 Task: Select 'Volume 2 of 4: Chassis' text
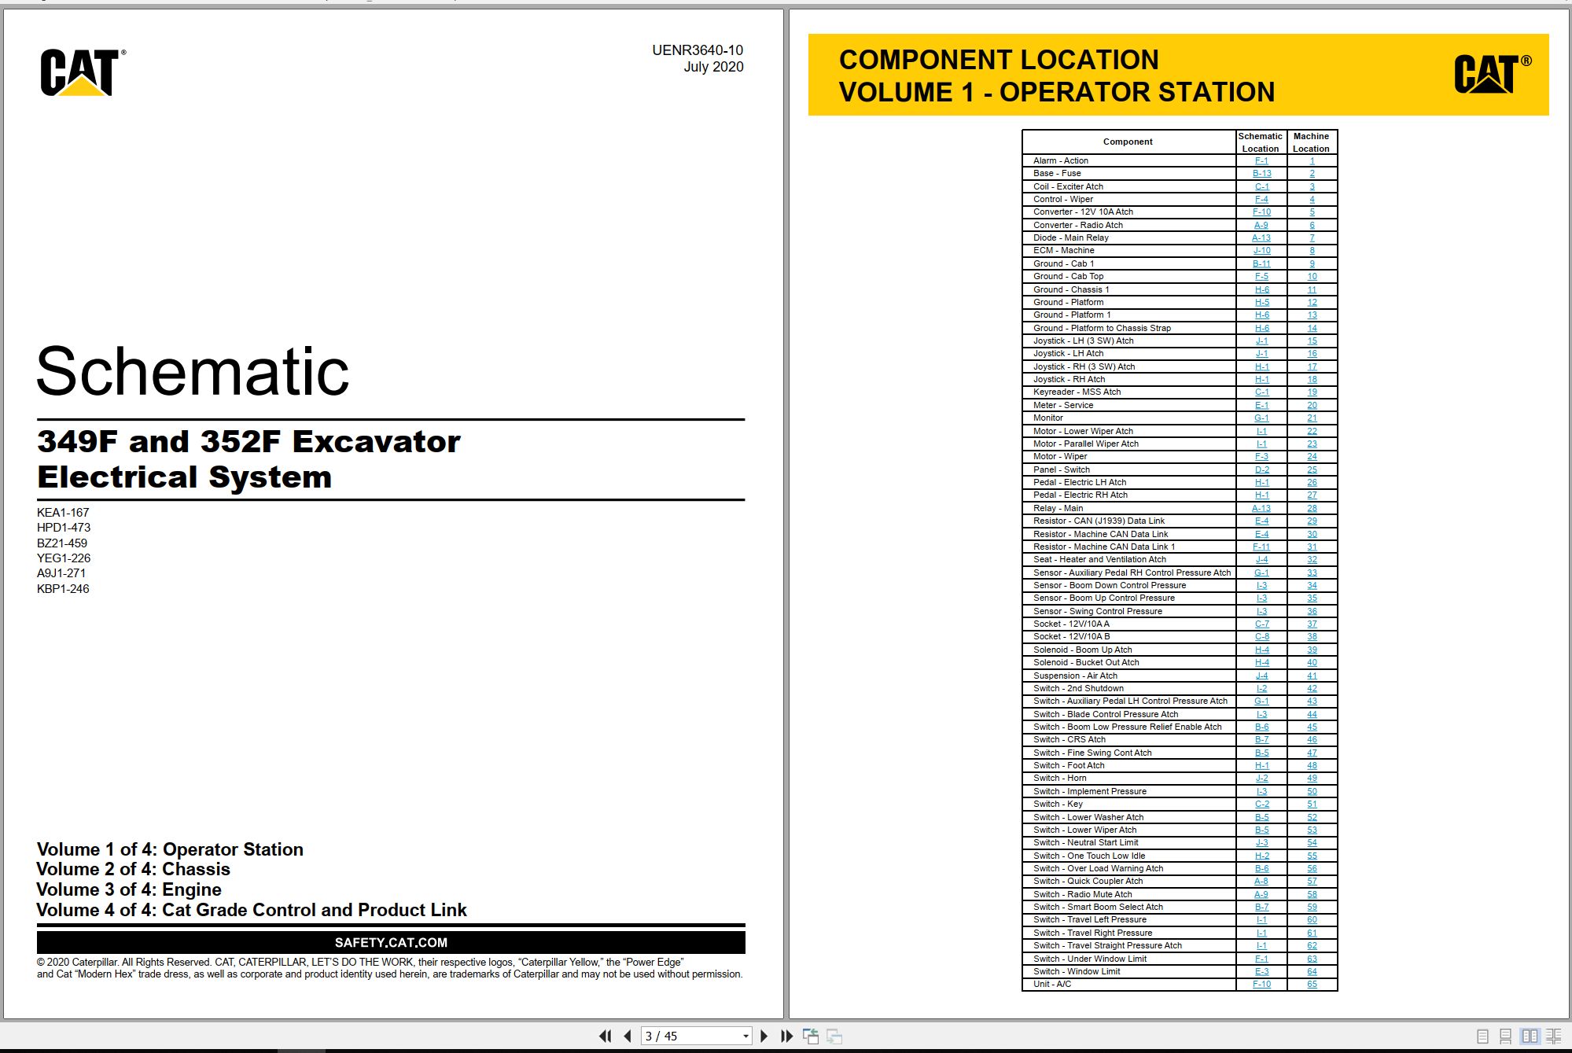[134, 869]
